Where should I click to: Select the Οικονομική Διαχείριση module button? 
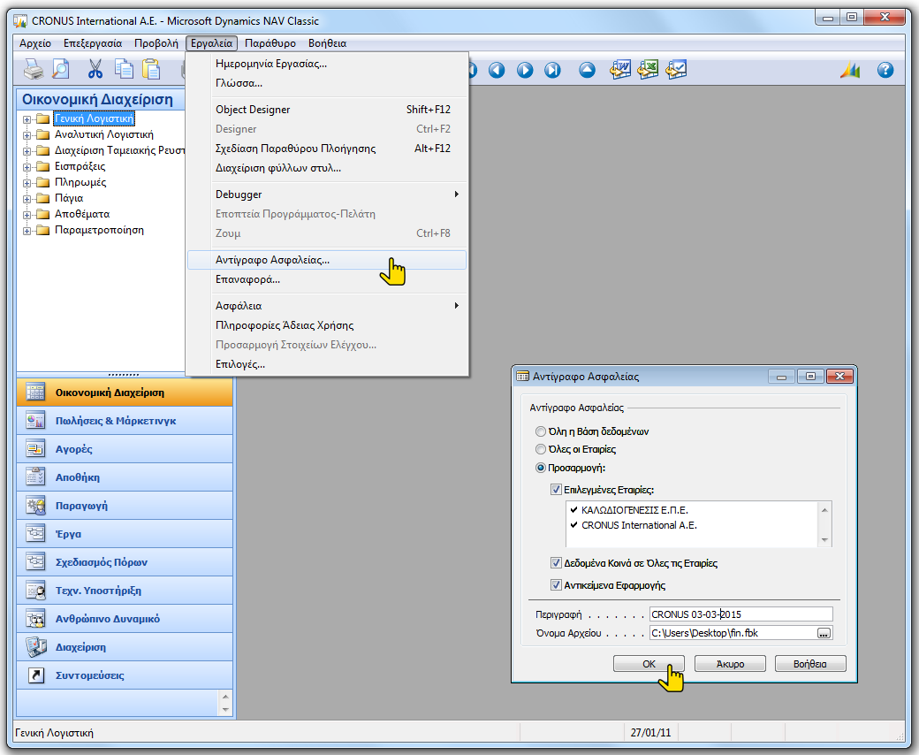pyautogui.click(x=125, y=393)
